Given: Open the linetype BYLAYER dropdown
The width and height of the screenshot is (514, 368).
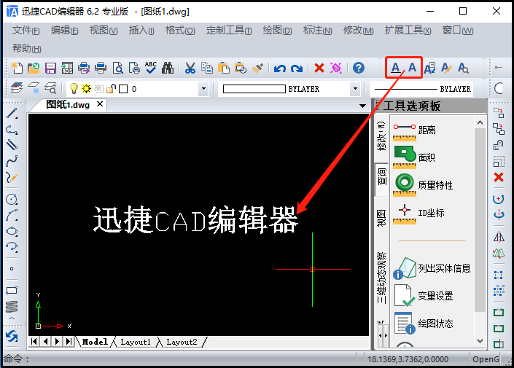Looking at the screenshot, I should tap(422, 88).
